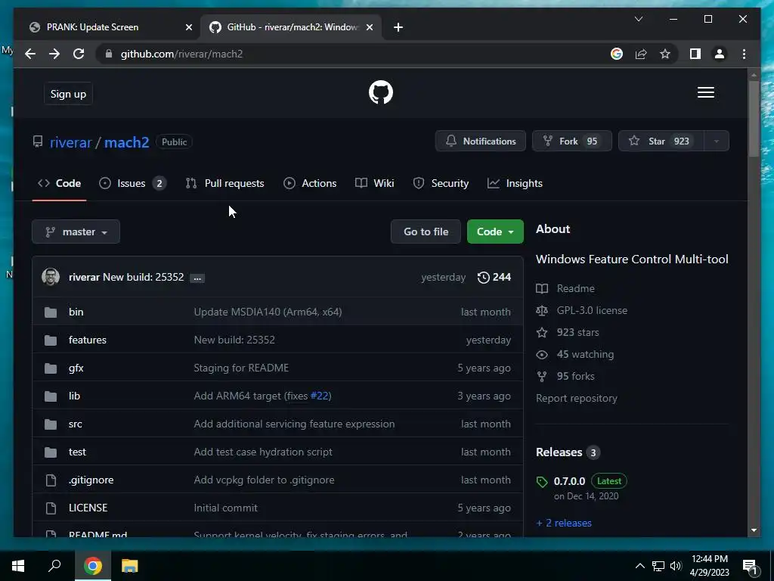774x581 pixels.
Task: Bookmark this page with star icon
Action: (x=665, y=54)
